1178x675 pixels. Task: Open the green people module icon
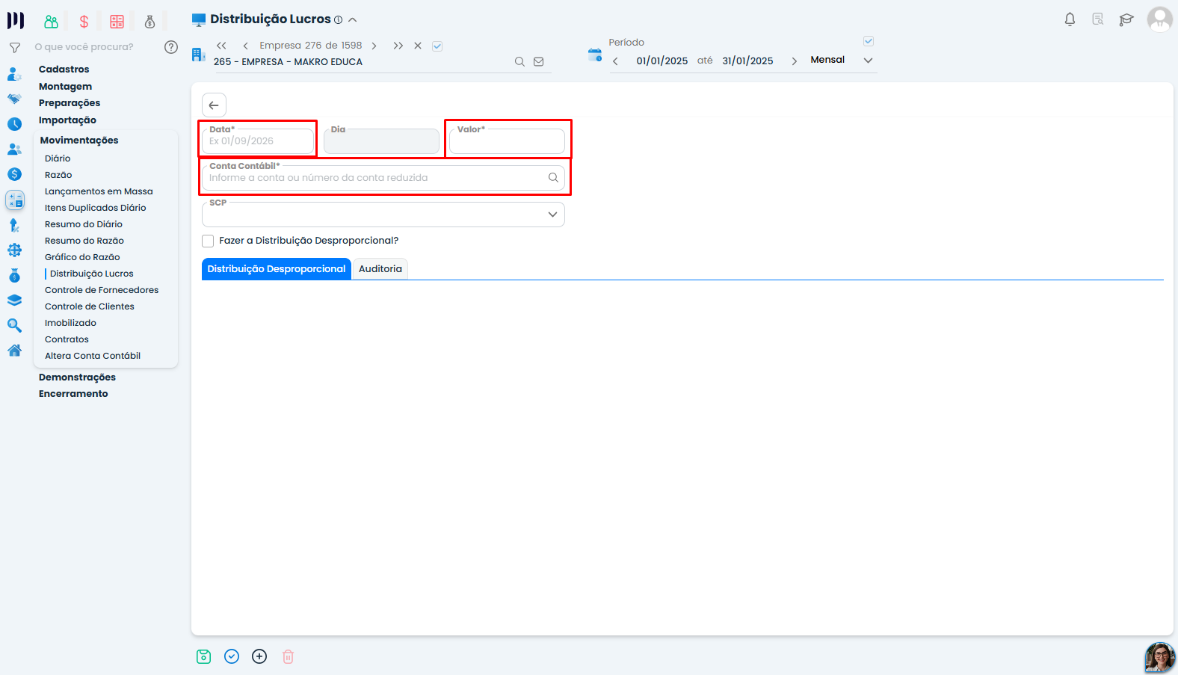tap(51, 22)
